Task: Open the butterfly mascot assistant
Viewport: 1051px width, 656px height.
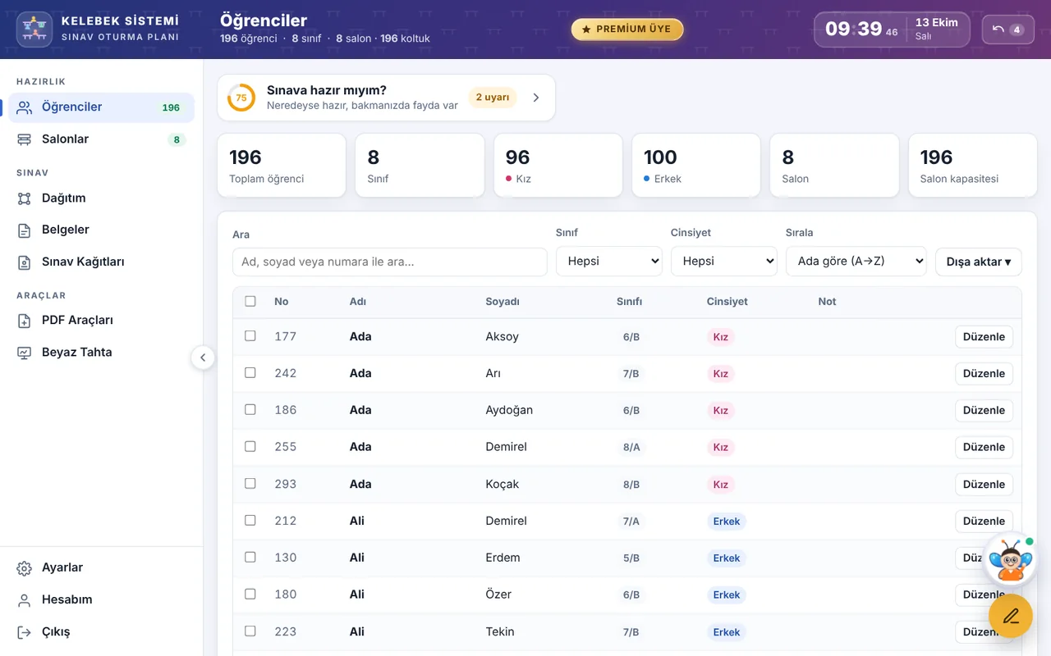Action: pyautogui.click(x=1010, y=559)
